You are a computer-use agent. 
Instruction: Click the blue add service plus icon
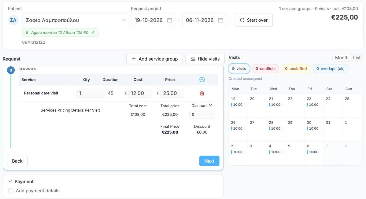(x=202, y=80)
